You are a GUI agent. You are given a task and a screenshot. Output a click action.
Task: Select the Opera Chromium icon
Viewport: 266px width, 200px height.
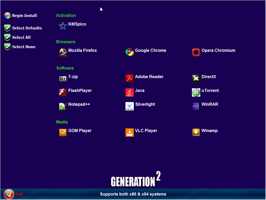pos(196,52)
